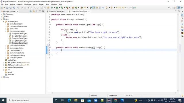Click the Previous Annotation icon
184x103 pixels.
(x=112, y=8)
